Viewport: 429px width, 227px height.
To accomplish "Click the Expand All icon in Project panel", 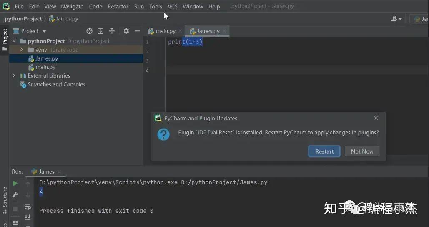I will pyautogui.click(x=101, y=31).
